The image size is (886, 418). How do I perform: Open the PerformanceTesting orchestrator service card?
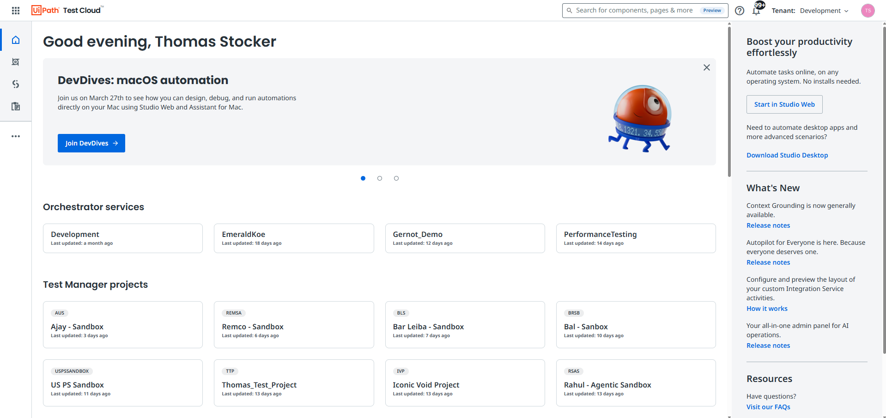(x=636, y=238)
